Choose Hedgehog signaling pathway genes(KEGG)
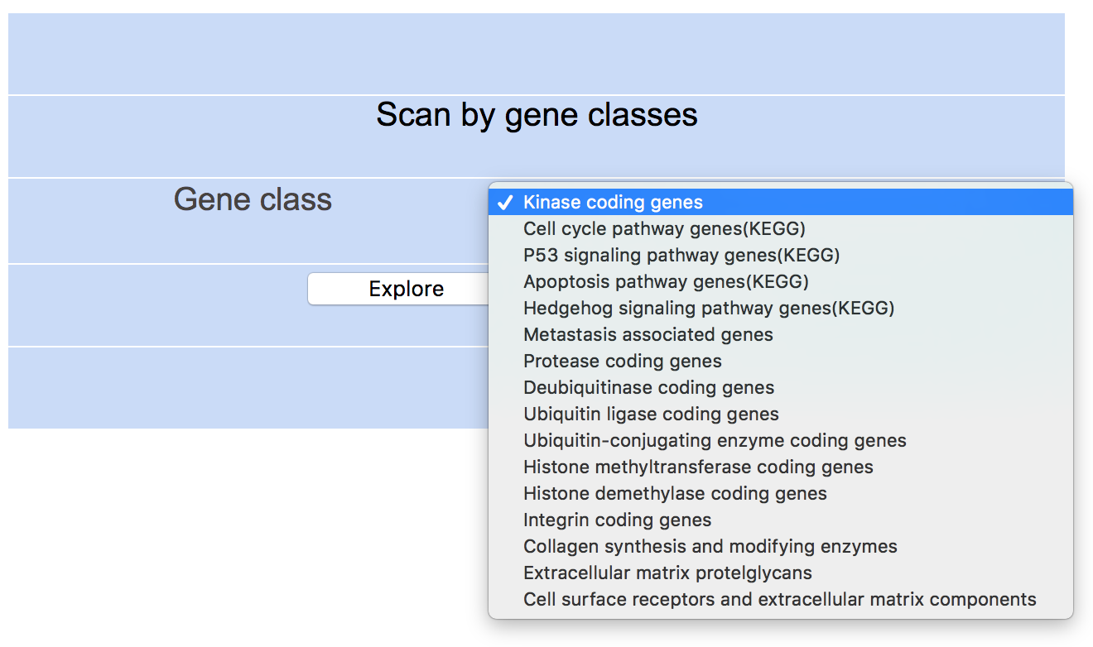Screen dimensions: 1093x647 coord(709,308)
